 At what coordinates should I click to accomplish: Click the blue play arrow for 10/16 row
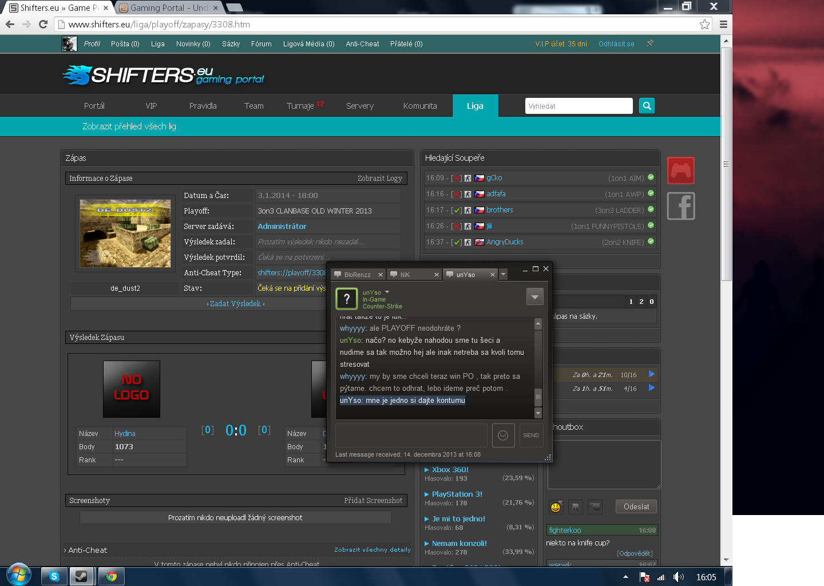[651, 374]
